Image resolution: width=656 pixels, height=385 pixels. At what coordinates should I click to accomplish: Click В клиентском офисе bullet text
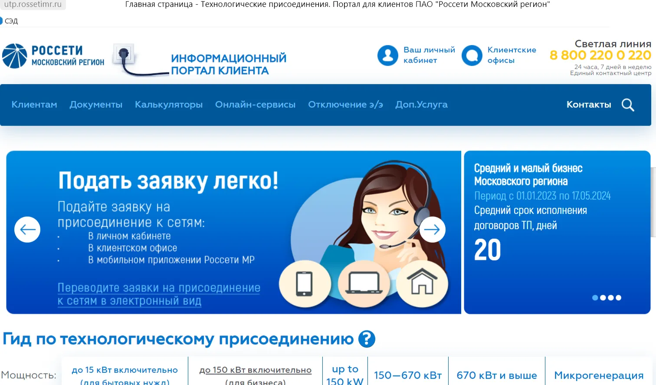[133, 248]
